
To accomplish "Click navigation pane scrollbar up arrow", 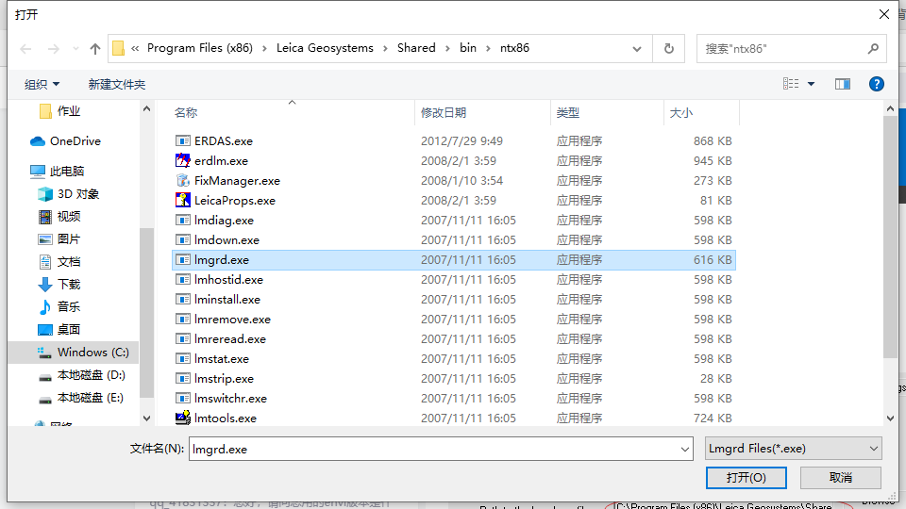I will pyautogui.click(x=146, y=108).
